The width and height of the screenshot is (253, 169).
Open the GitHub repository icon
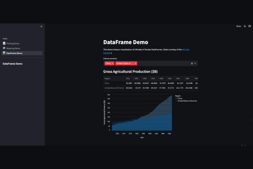point(250,26)
